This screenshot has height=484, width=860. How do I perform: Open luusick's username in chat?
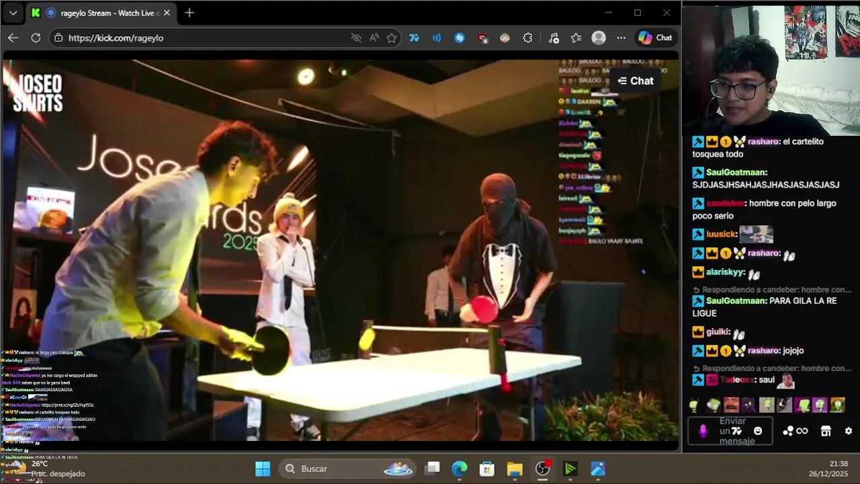(721, 234)
